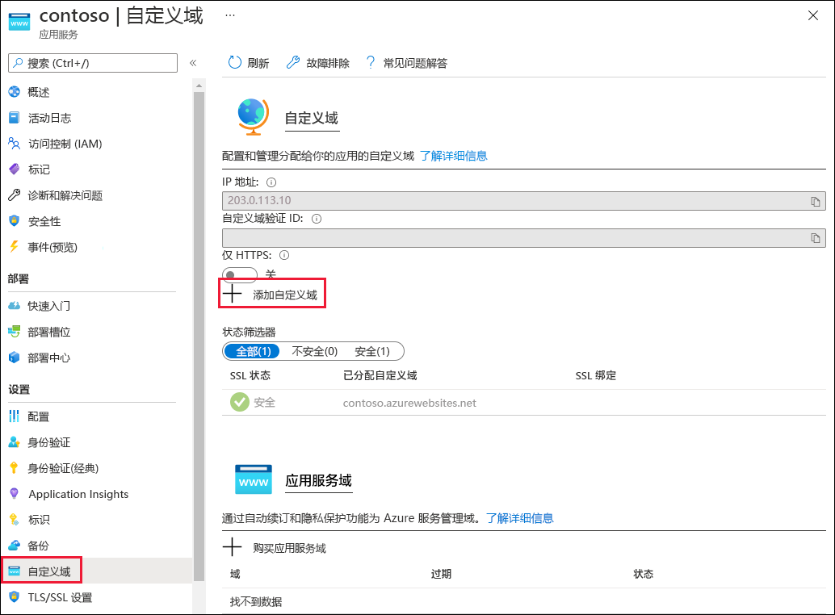Click the 过期 column header
The width and height of the screenshot is (835, 615).
[x=441, y=574]
